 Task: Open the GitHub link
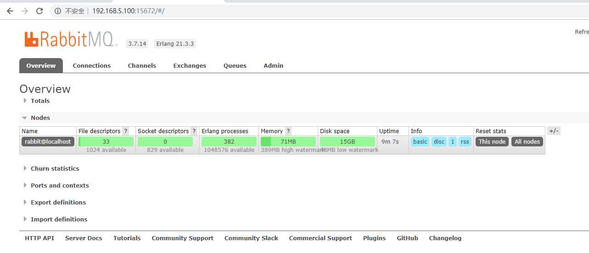click(408, 238)
